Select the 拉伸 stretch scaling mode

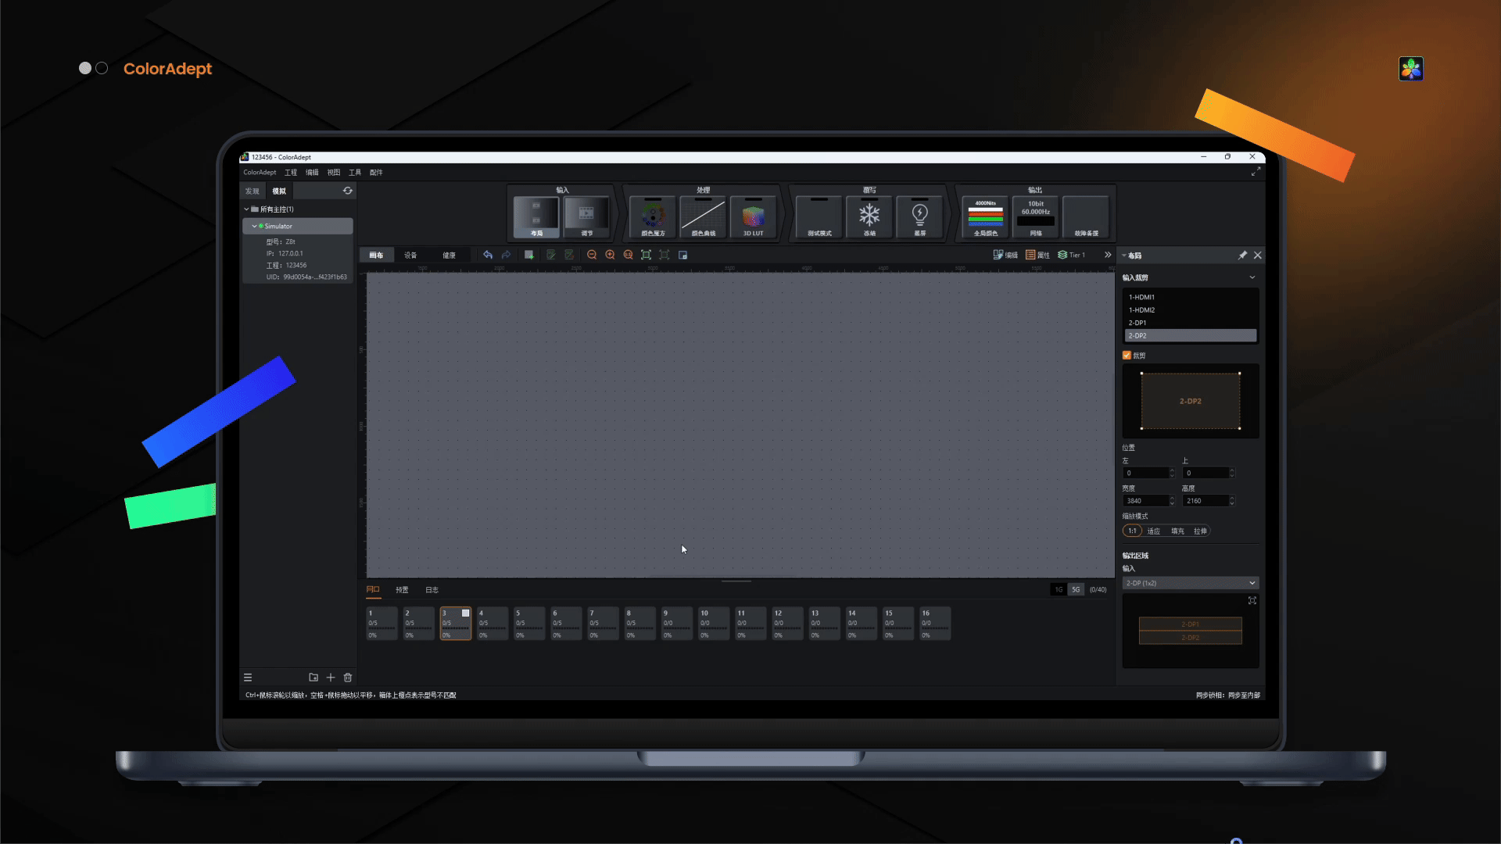tap(1200, 531)
